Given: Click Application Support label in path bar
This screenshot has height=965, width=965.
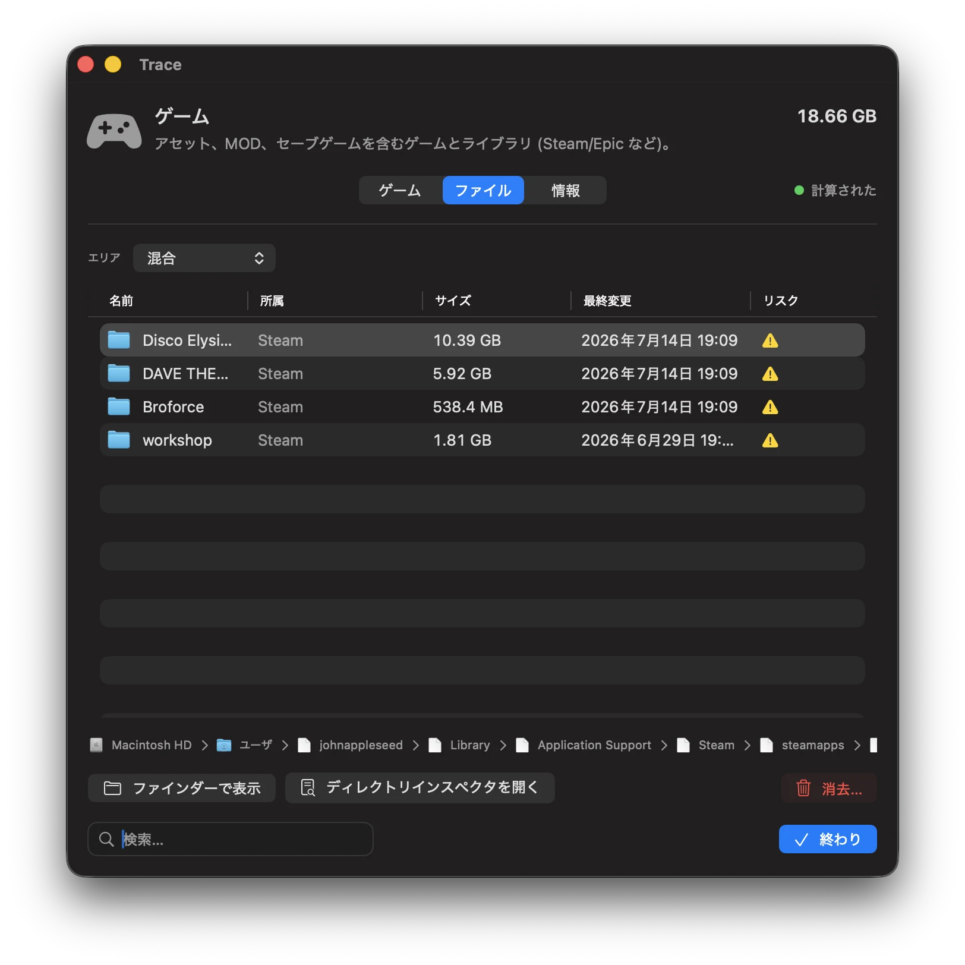Looking at the screenshot, I should pos(594,745).
